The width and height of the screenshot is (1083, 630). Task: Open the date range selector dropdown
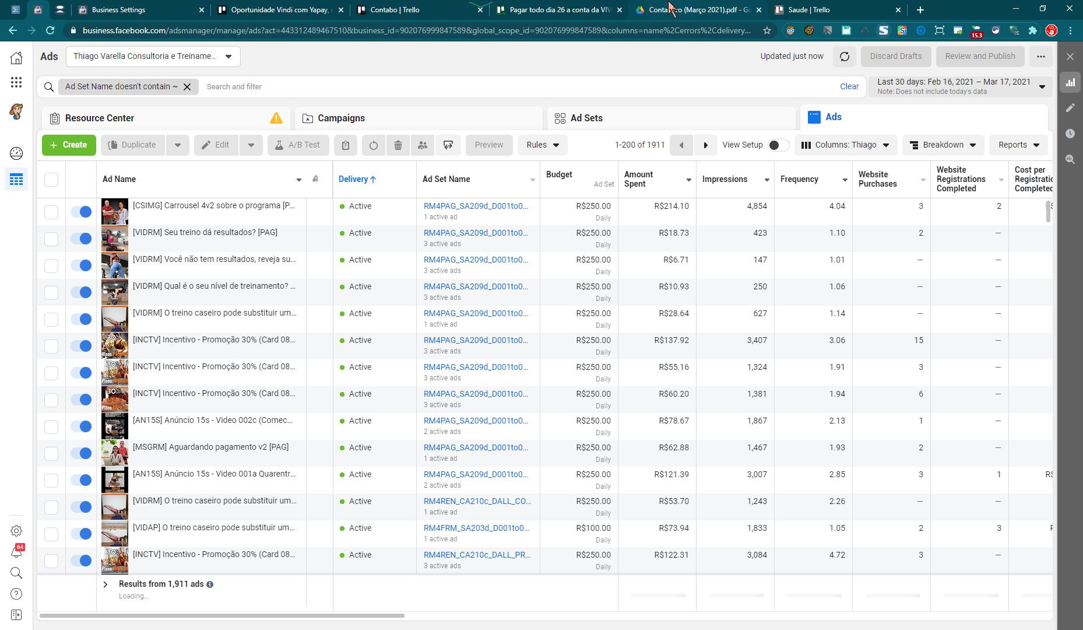pos(960,86)
